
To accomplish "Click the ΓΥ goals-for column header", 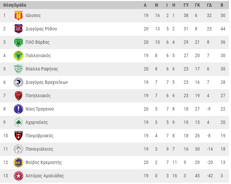I will [186, 5].
